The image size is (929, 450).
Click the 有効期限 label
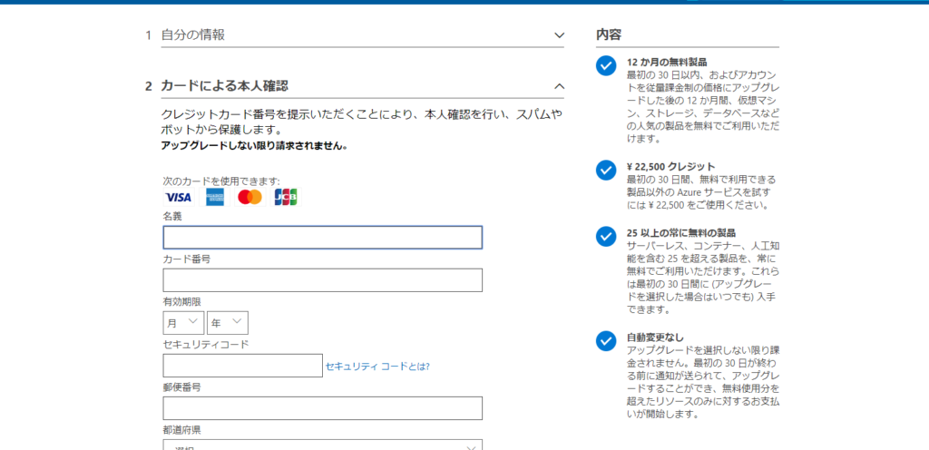181,302
